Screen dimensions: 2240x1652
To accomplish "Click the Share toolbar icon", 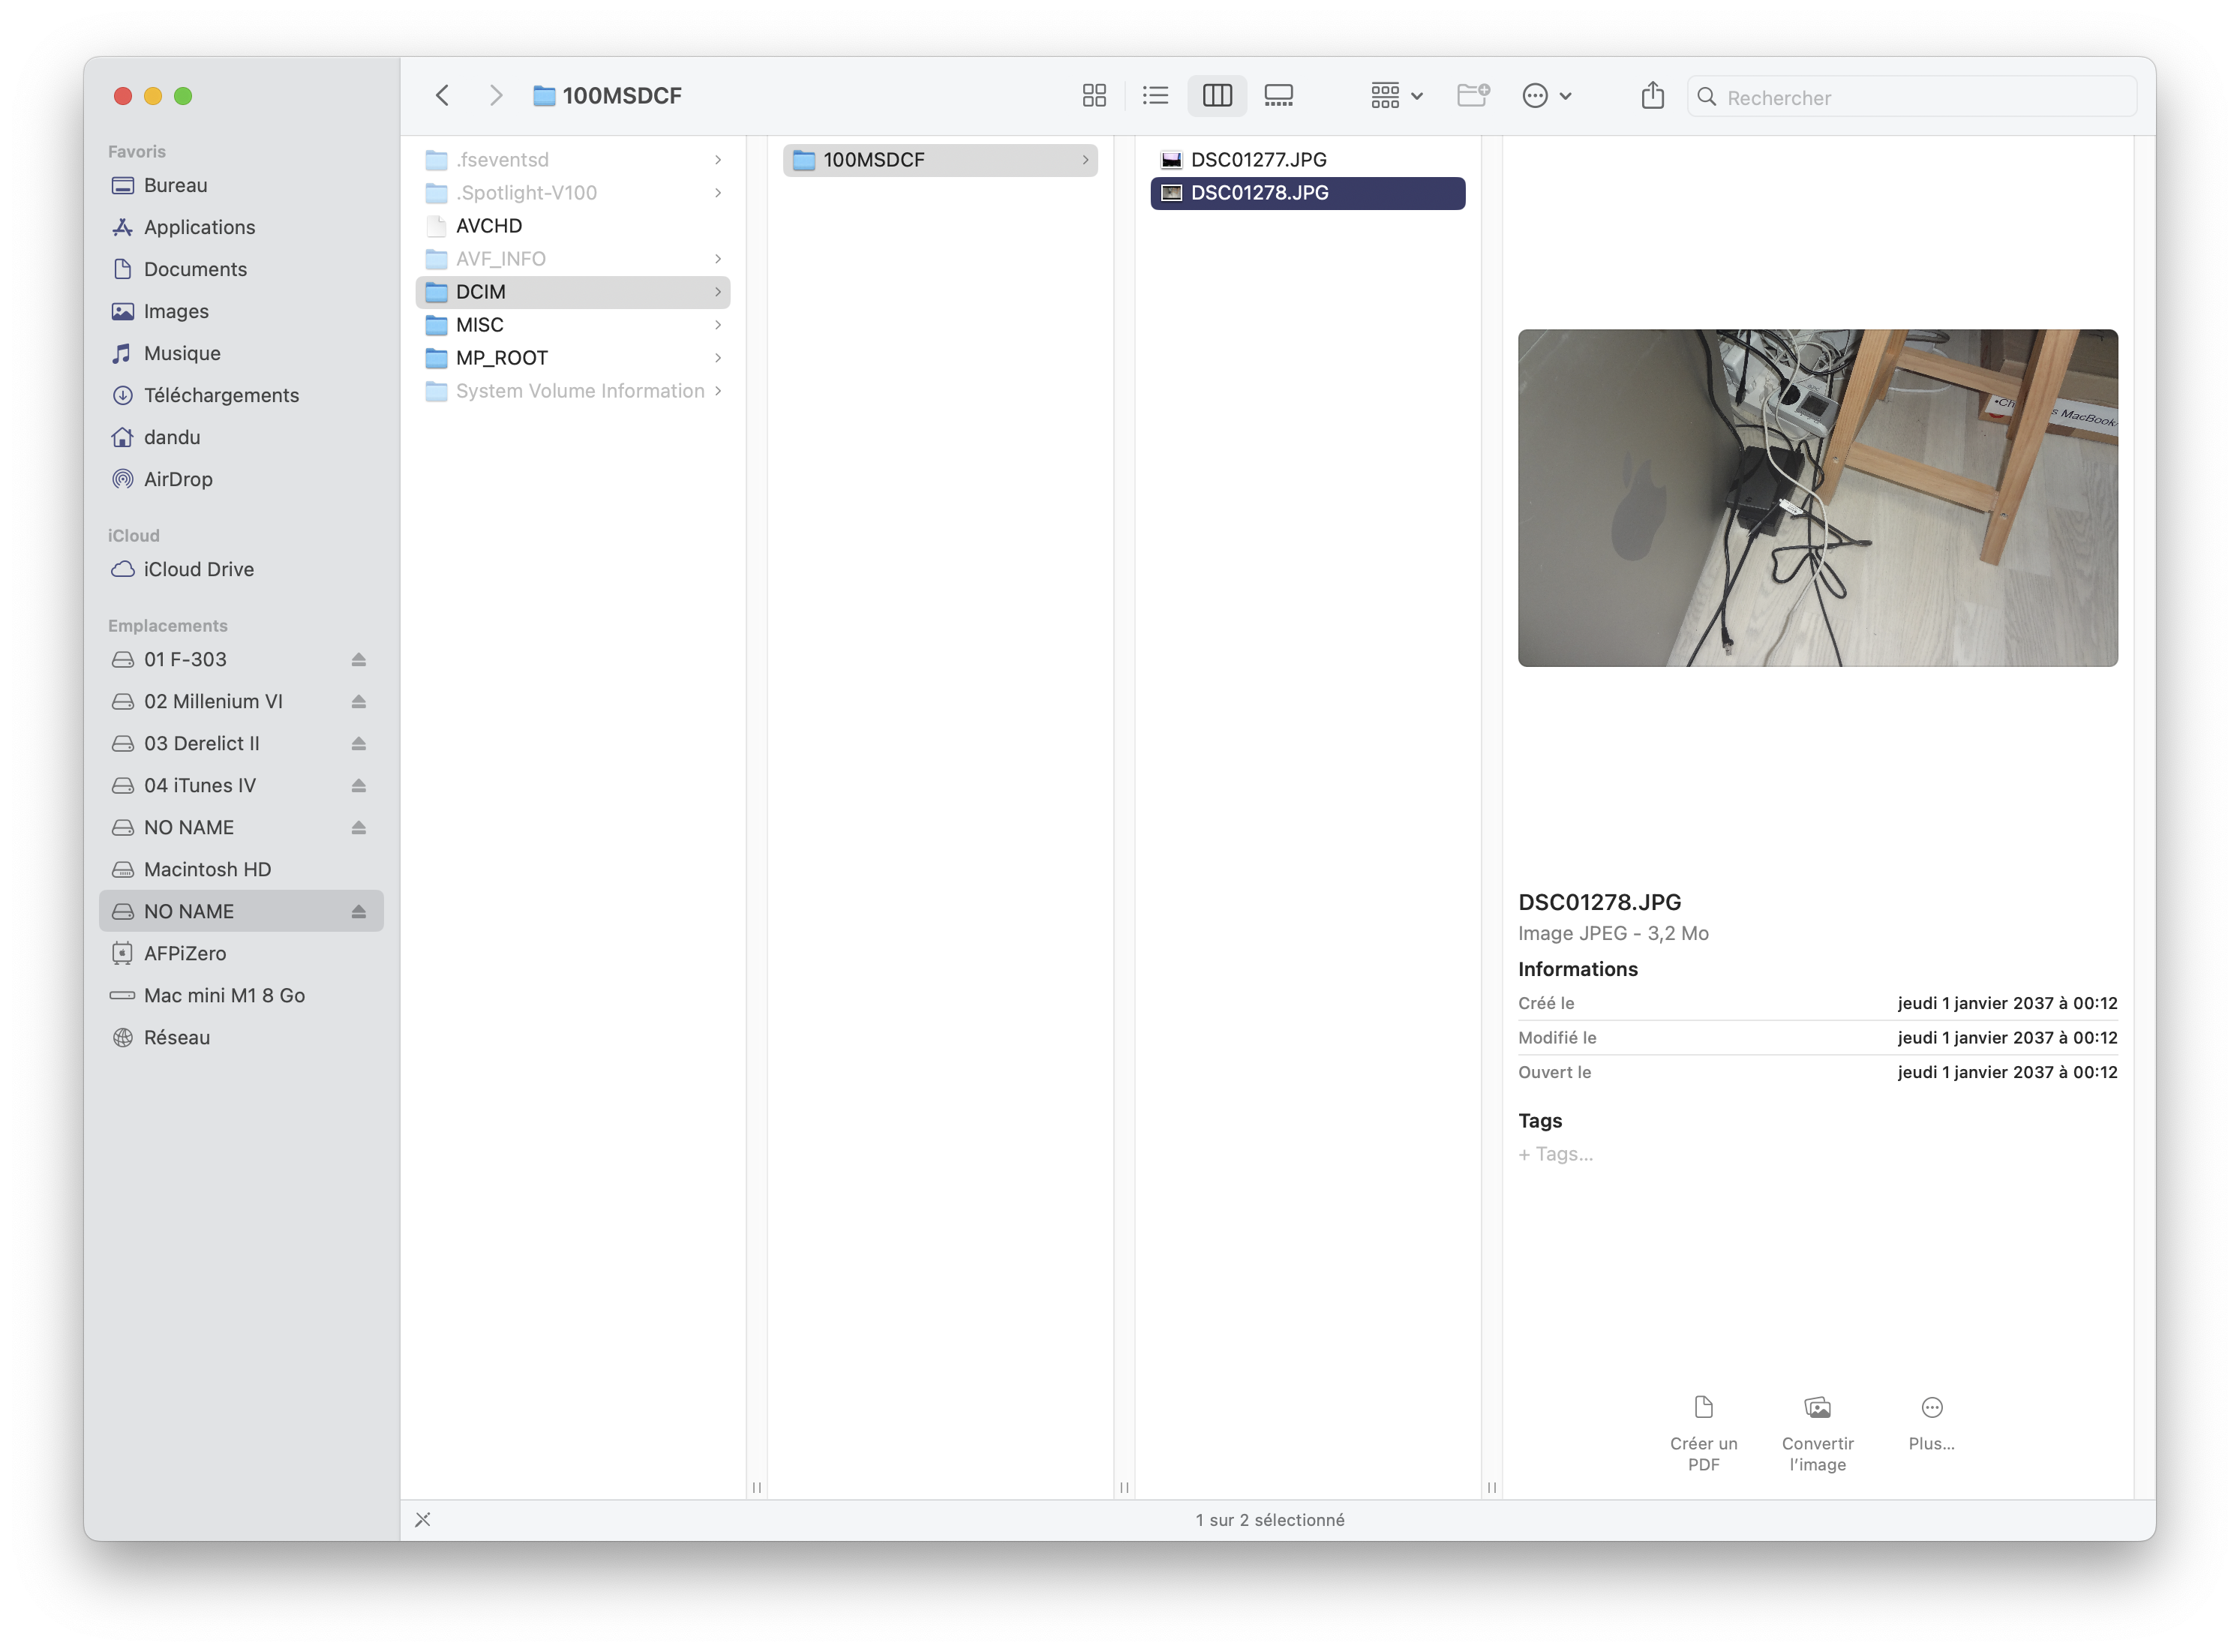I will click(x=1652, y=96).
